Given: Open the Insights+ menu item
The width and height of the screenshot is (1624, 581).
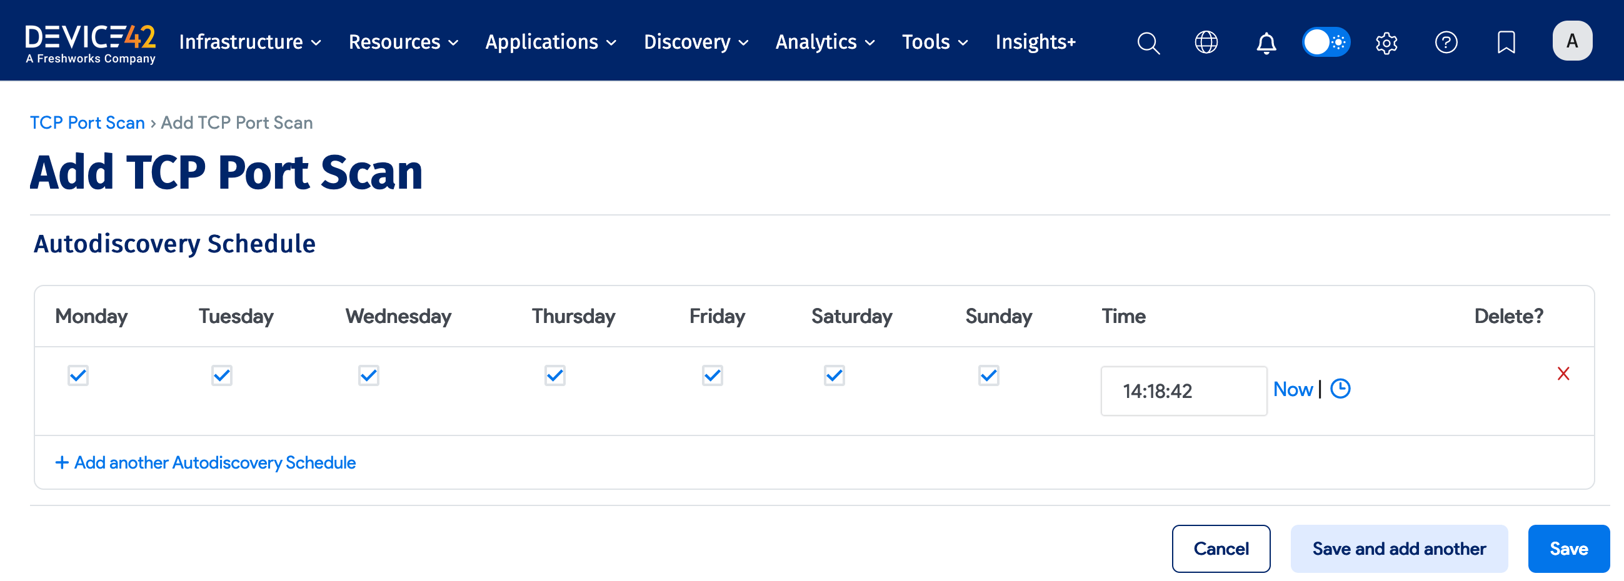Looking at the screenshot, I should coord(1035,42).
